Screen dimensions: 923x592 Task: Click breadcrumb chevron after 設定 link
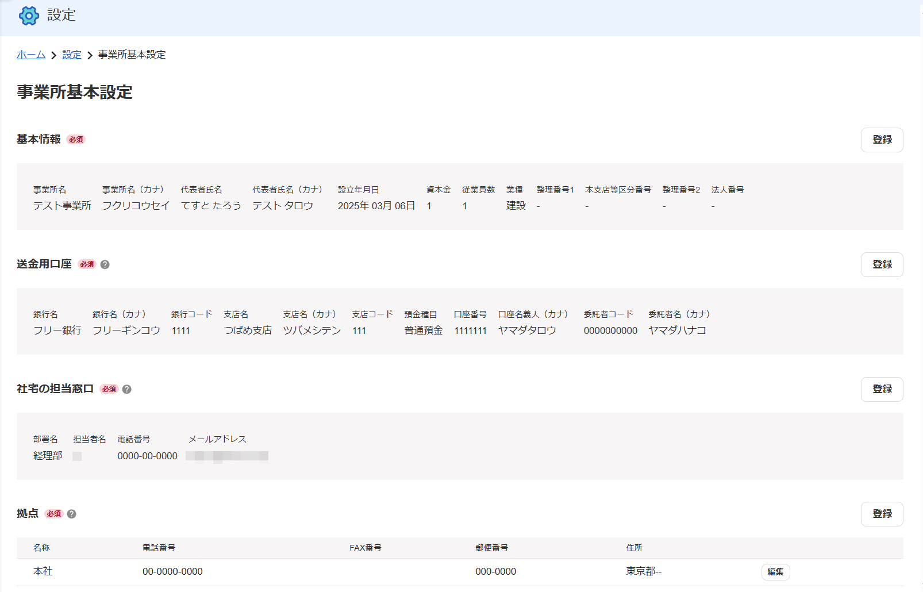click(90, 55)
